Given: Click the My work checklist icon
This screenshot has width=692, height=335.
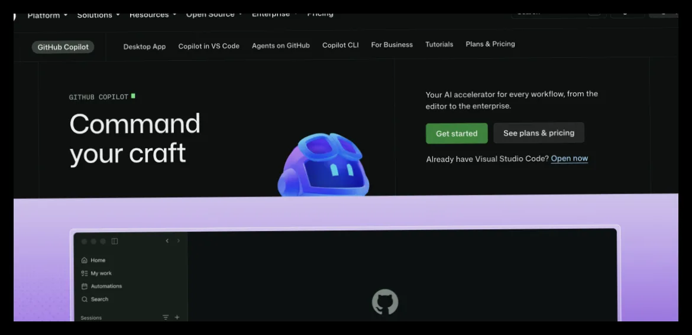Looking at the screenshot, I should (x=85, y=274).
